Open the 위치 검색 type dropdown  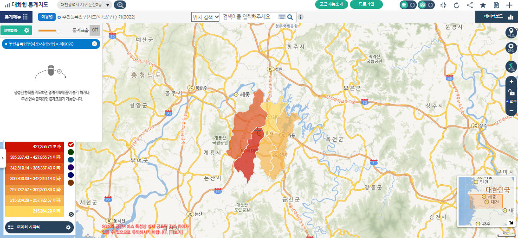[x=205, y=17]
